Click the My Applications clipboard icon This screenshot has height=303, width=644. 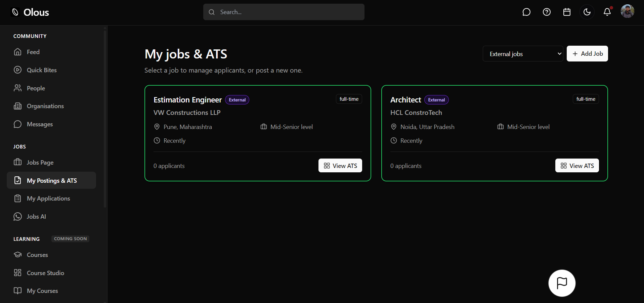(x=17, y=199)
